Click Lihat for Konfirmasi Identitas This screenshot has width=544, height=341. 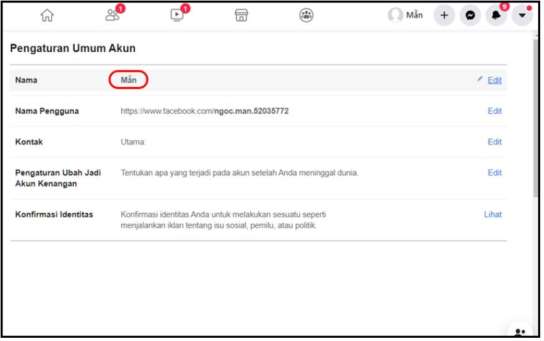[x=493, y=214]
